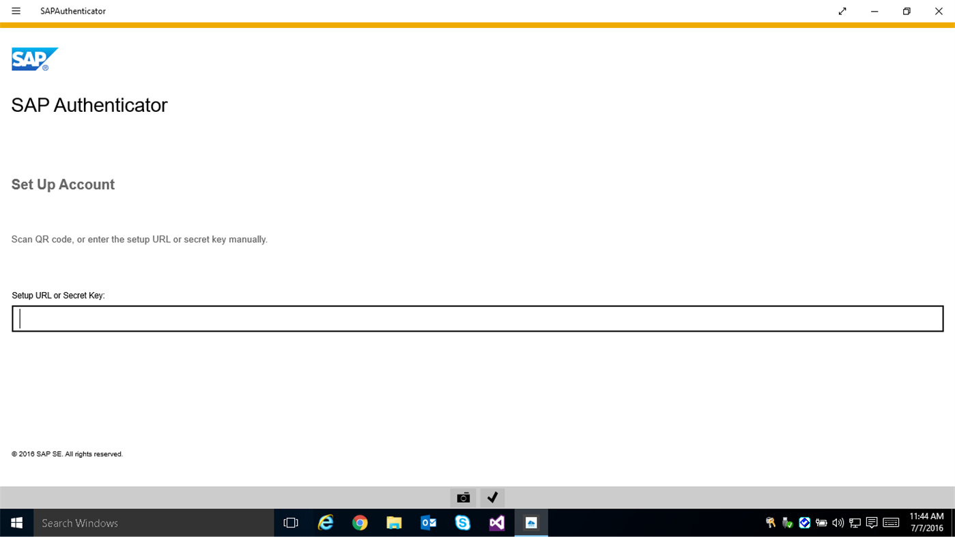Open the network status icon

[854, 523]
